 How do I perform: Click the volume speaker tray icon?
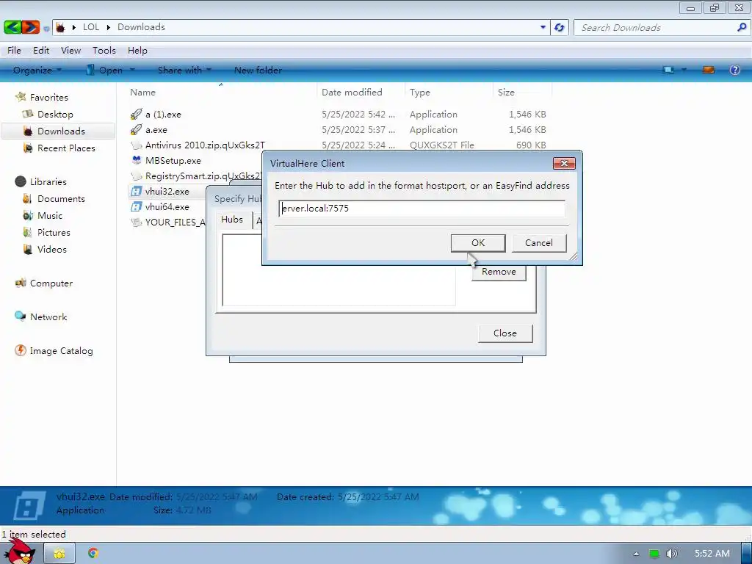[x=671, y=554]
